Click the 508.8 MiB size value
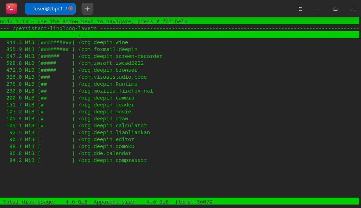Screen dimensions: 361x208 (x=20, y=63)
